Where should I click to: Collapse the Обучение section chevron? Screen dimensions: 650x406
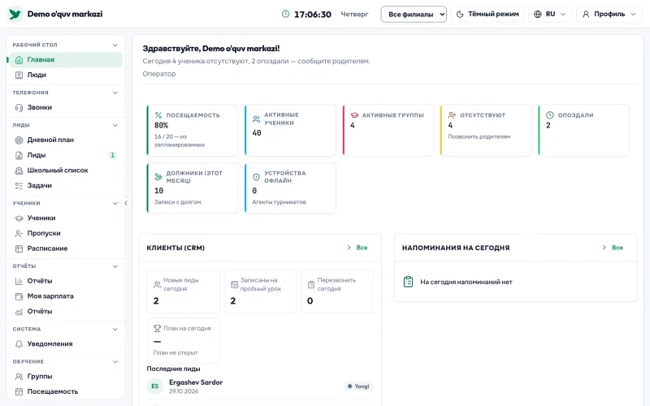[x=115, y=361]
